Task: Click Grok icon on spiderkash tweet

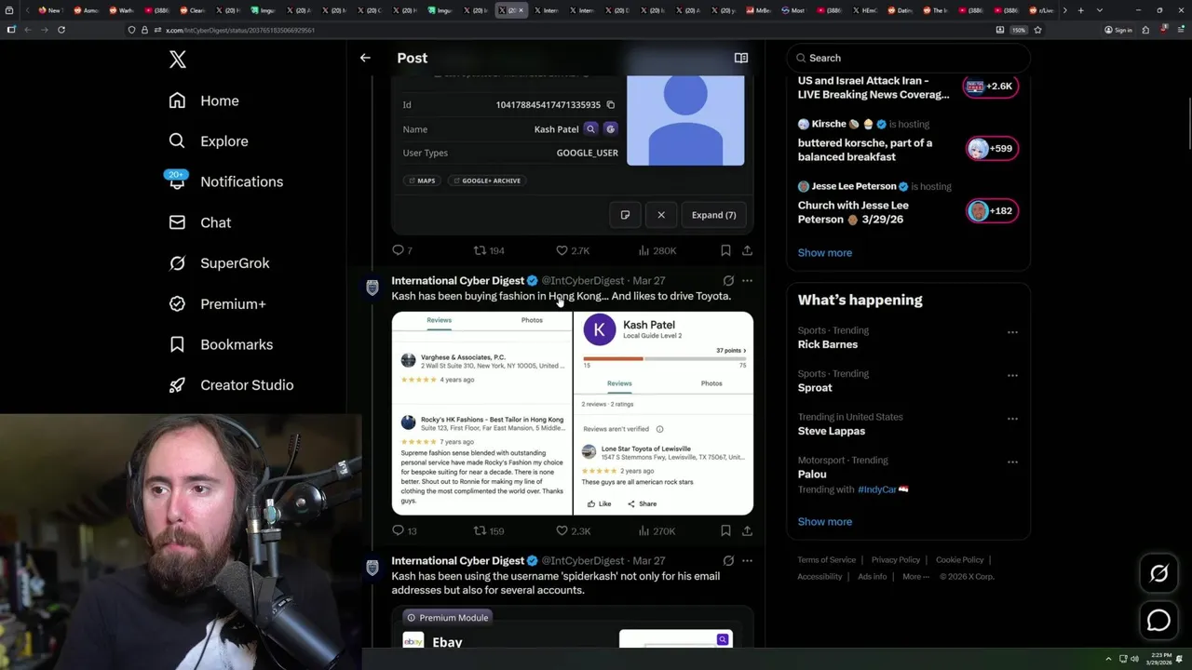Action: [728, 560]
